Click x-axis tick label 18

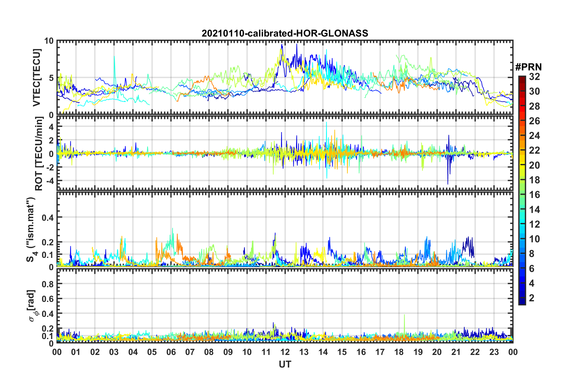[399, 352]
